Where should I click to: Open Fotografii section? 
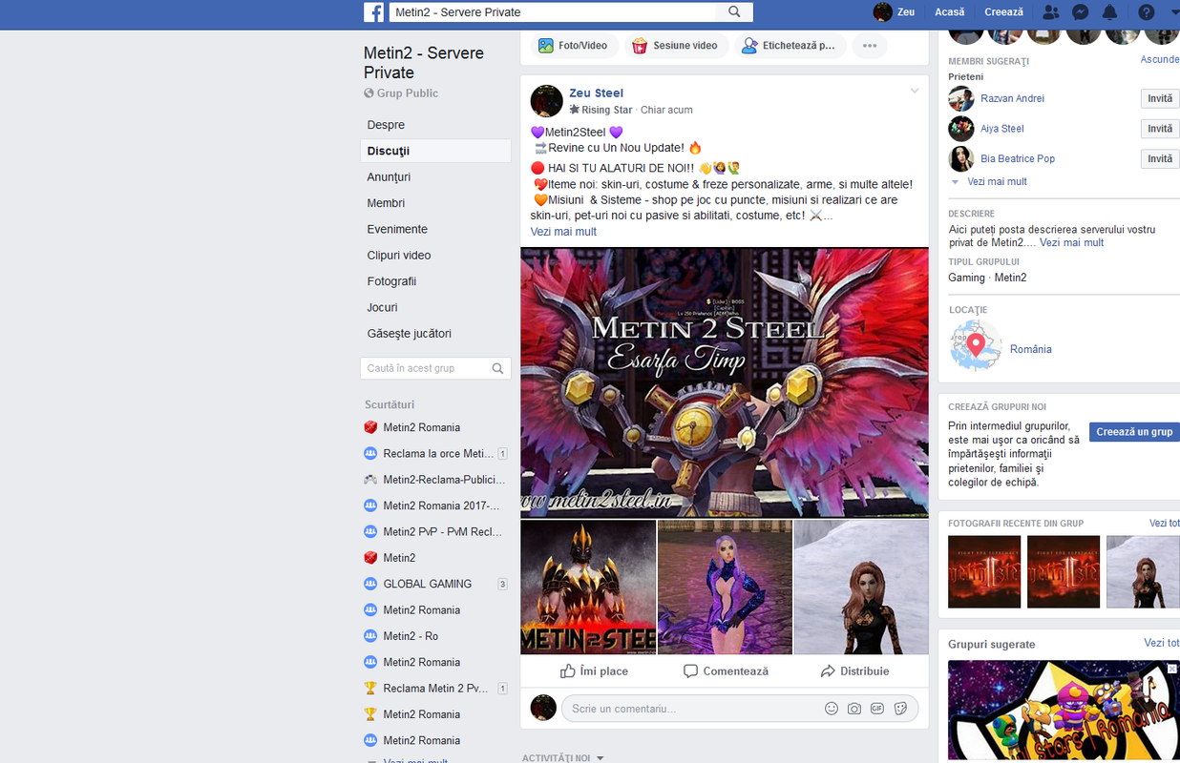point(435,281)
